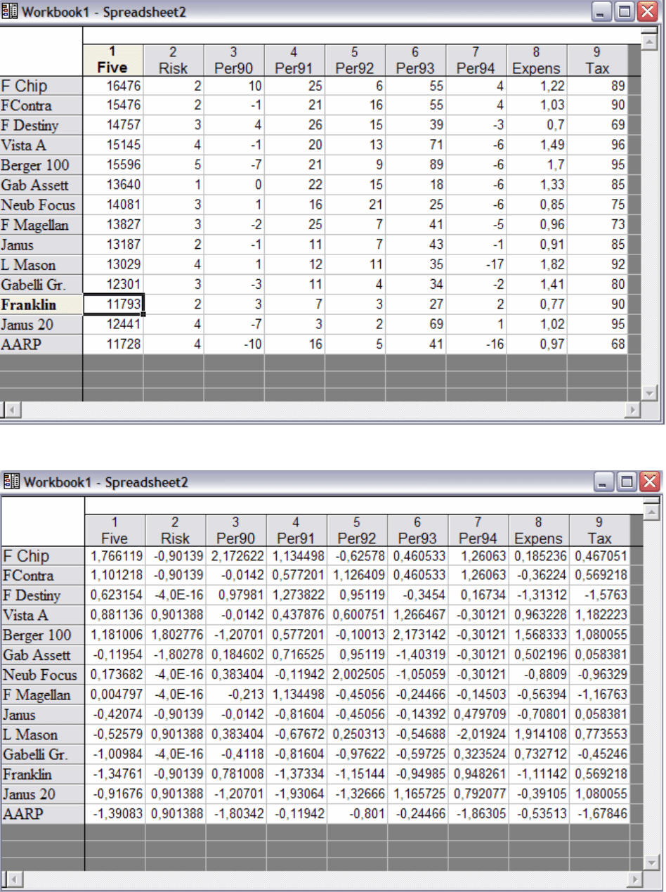Click the down arrow of the standardized window's vertical scrollbar
Image resolution: width=666 pixels, height=892 pixels.
point(652,863)
